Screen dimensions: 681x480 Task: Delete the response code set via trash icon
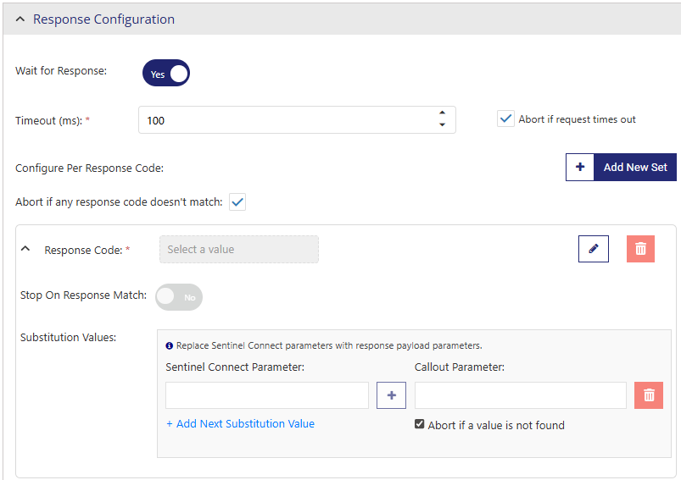(x=640, y=249)
